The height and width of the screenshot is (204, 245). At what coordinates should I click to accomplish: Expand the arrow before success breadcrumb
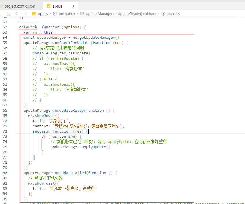coord(159,14)
